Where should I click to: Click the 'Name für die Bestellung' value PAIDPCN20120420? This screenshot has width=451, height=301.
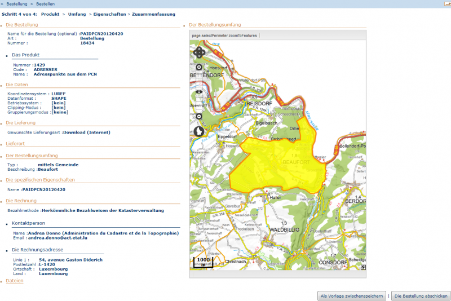pyautogui.click(x=101, y=34)
